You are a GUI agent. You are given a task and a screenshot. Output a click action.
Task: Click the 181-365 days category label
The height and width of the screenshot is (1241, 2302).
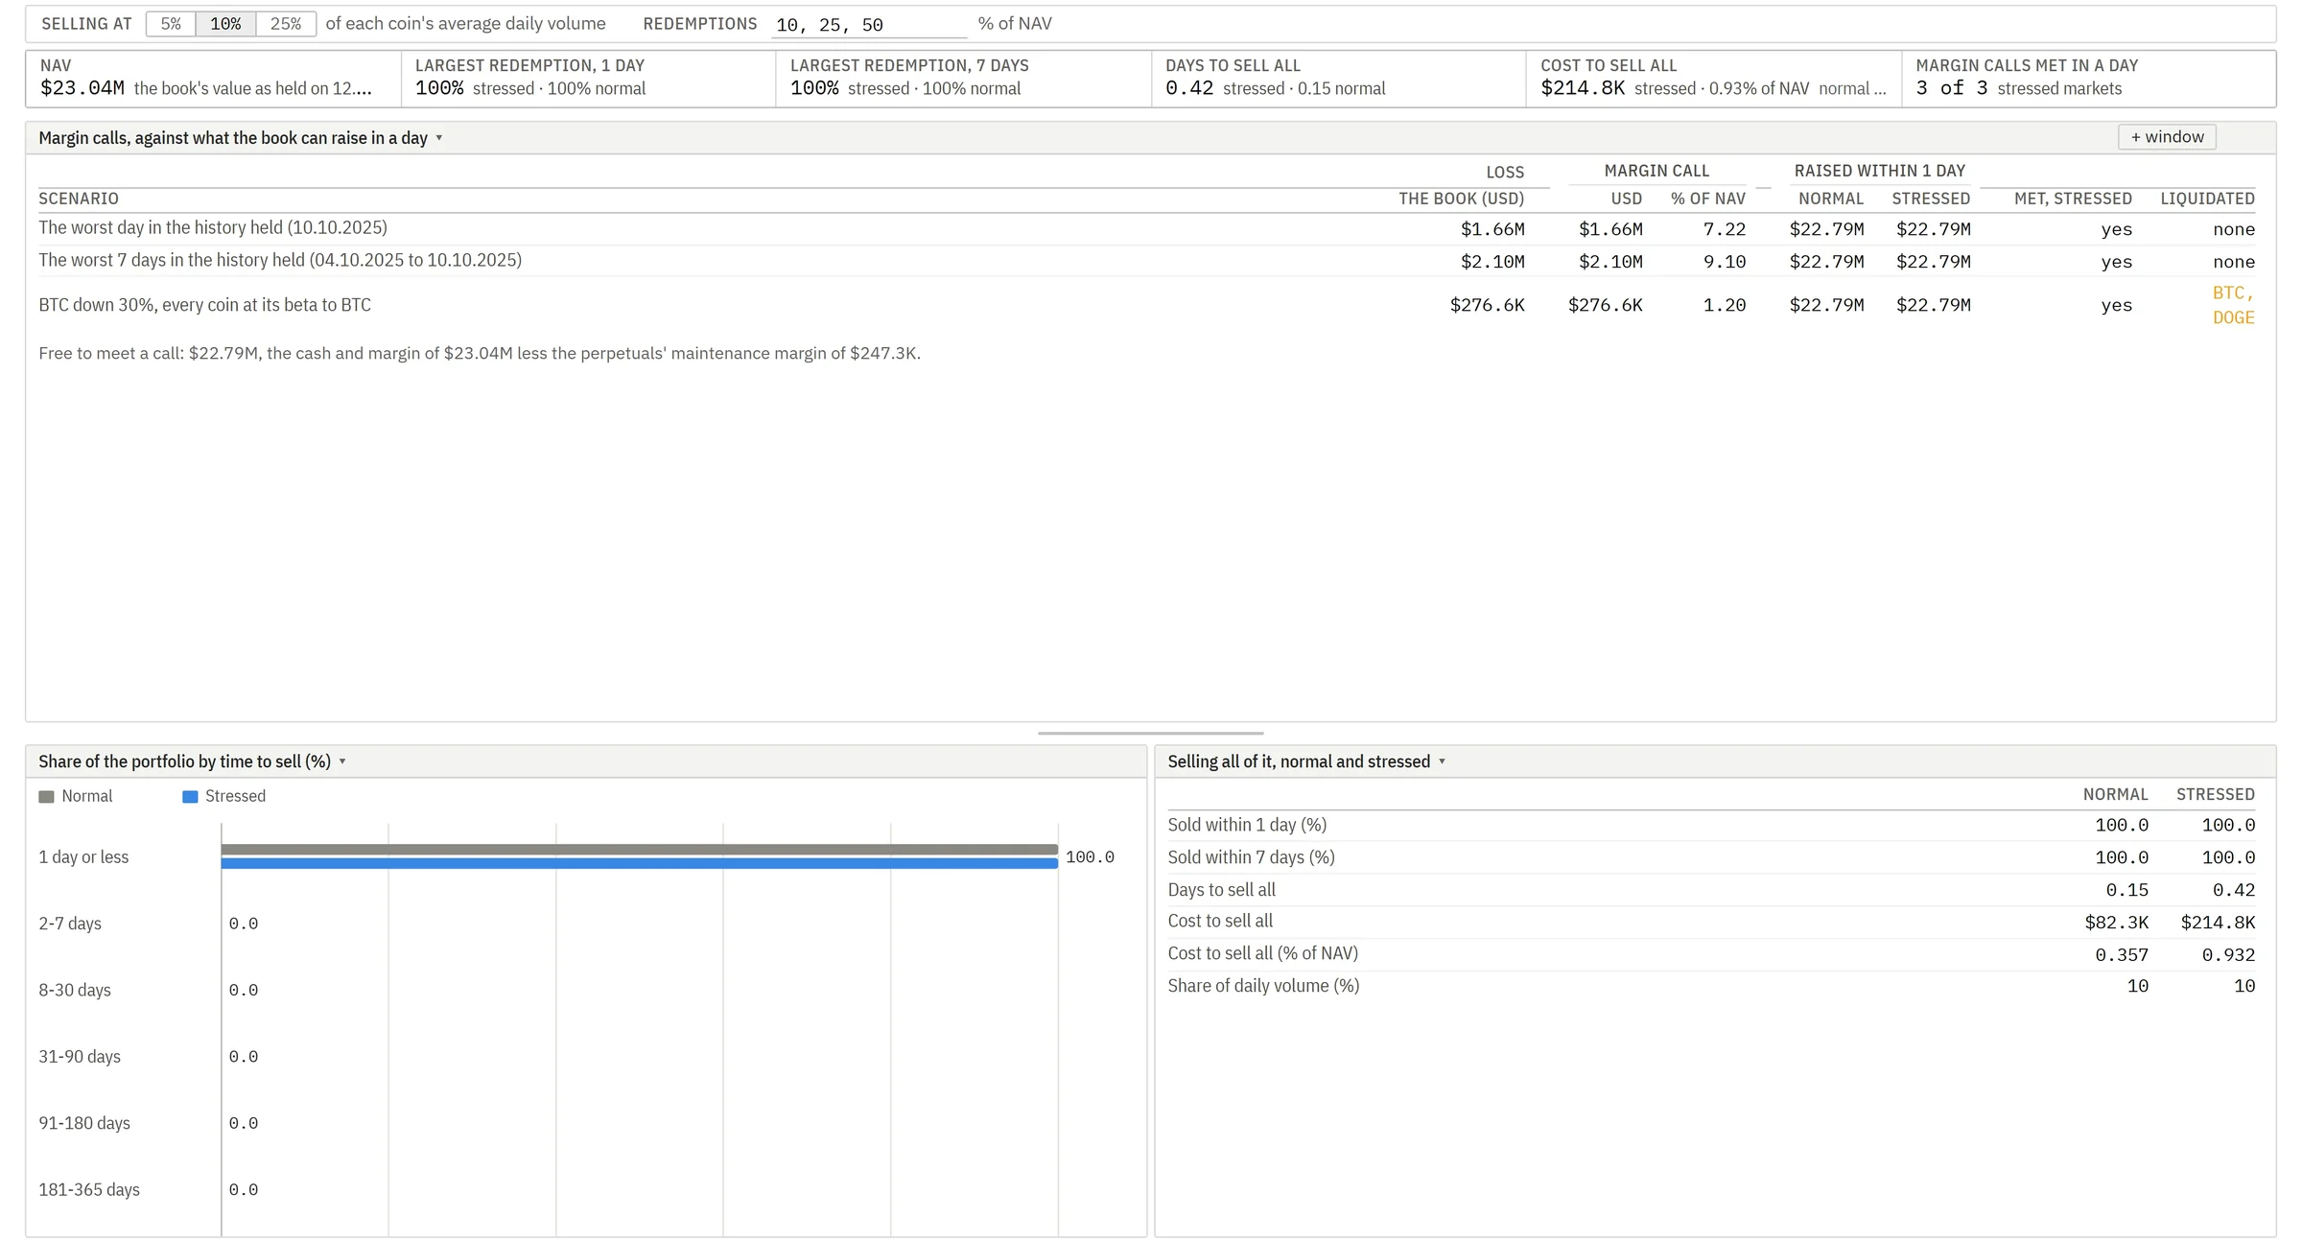coord(89,1190)
